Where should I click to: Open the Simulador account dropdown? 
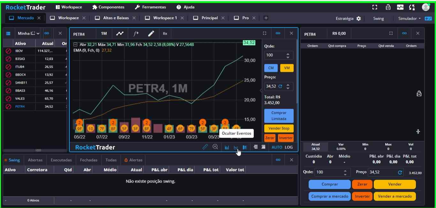tap(410, 18)
